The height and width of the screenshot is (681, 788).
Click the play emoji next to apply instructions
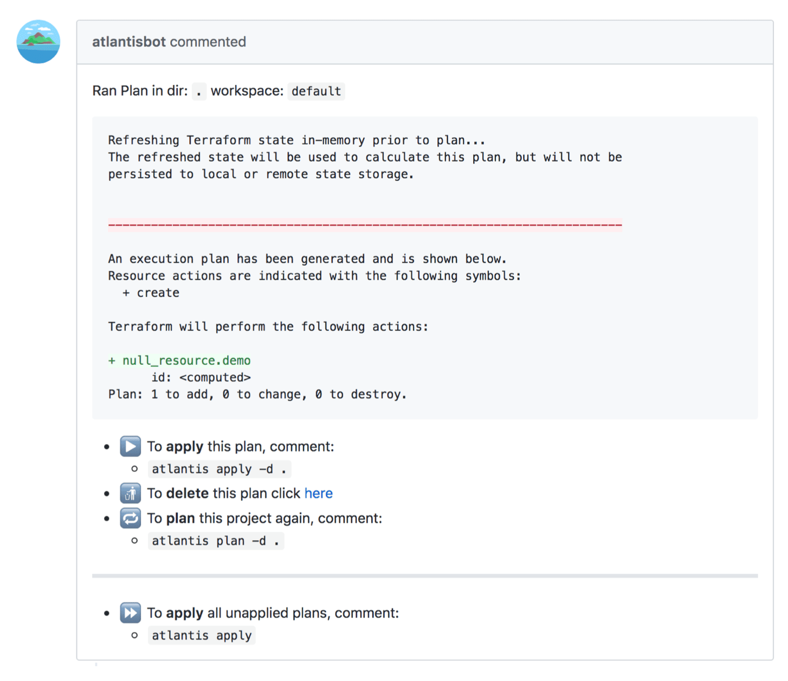(130, 446)
